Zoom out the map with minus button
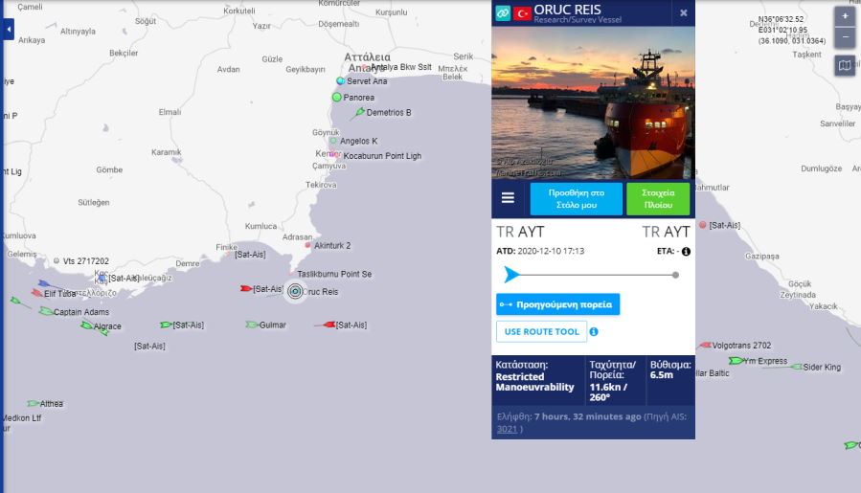861x493 pixels. pos(845,37)
